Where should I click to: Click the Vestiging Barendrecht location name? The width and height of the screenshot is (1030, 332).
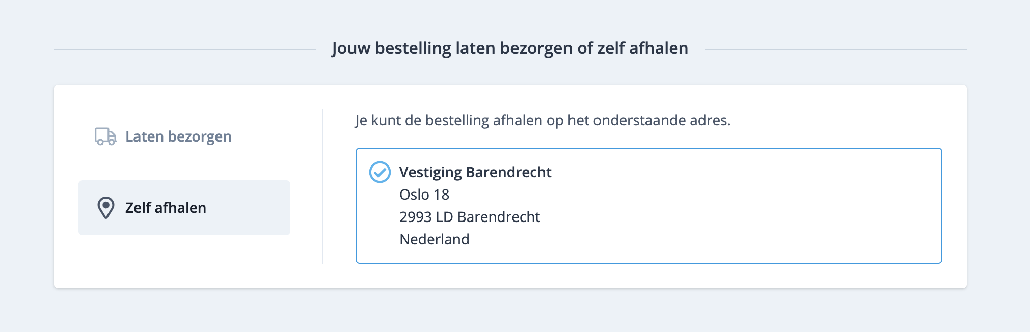coord(475,172)
